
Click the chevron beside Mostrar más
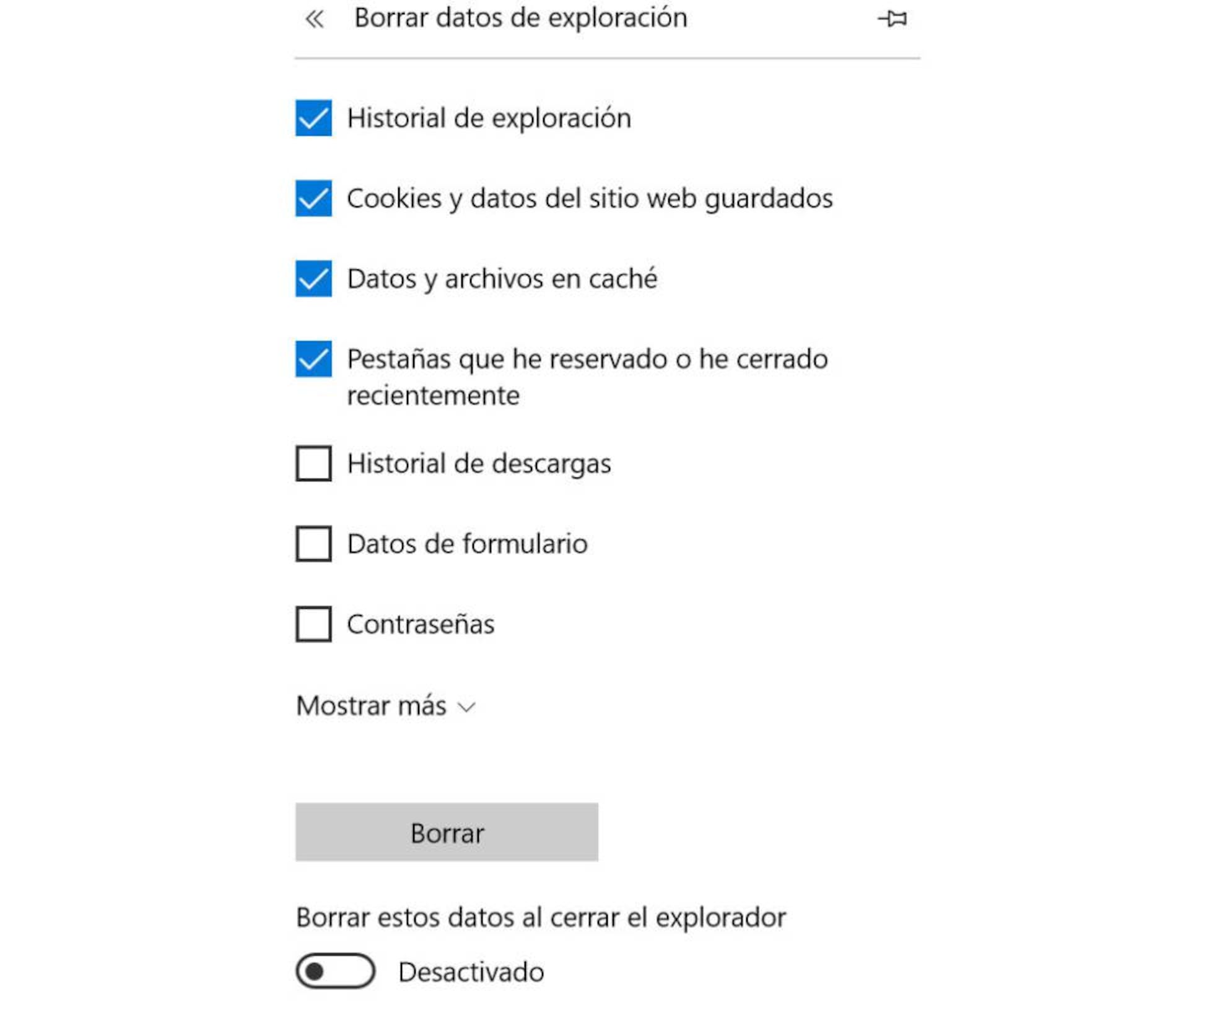click(466, 707)
